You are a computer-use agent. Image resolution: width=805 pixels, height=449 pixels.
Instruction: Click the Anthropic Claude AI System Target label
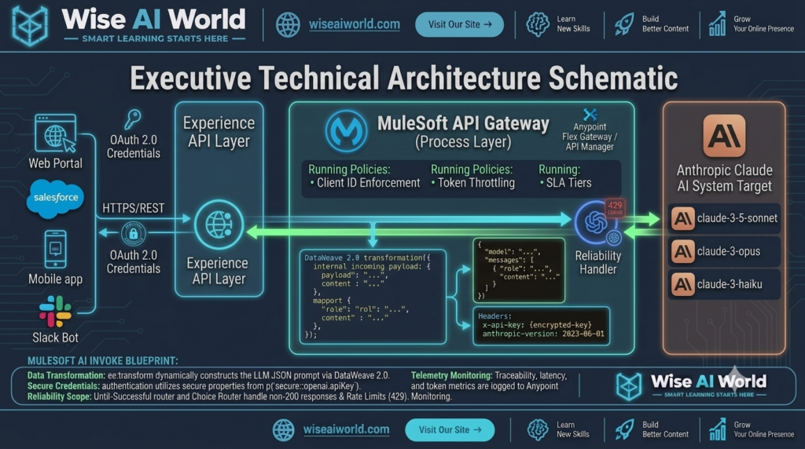coord(724,178)
